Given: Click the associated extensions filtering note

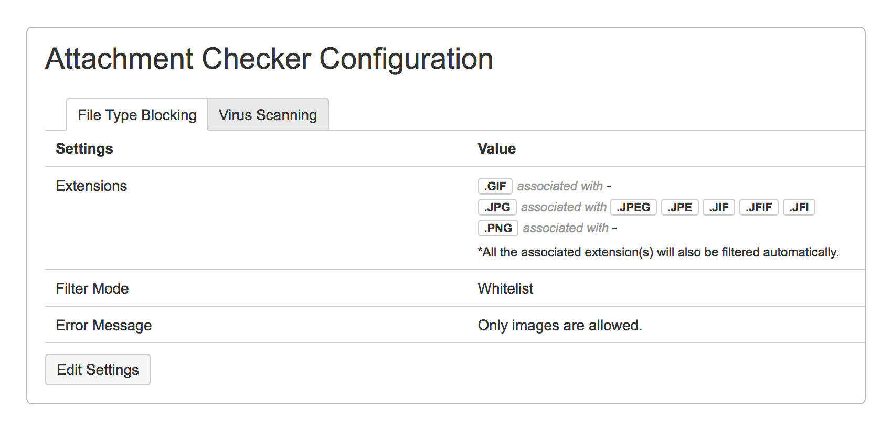Looking at the screenshot, I should [658, 252].
